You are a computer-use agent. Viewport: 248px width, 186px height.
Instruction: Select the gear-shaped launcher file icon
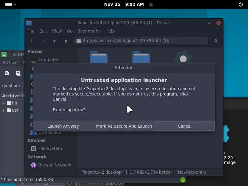coord(183,57)
